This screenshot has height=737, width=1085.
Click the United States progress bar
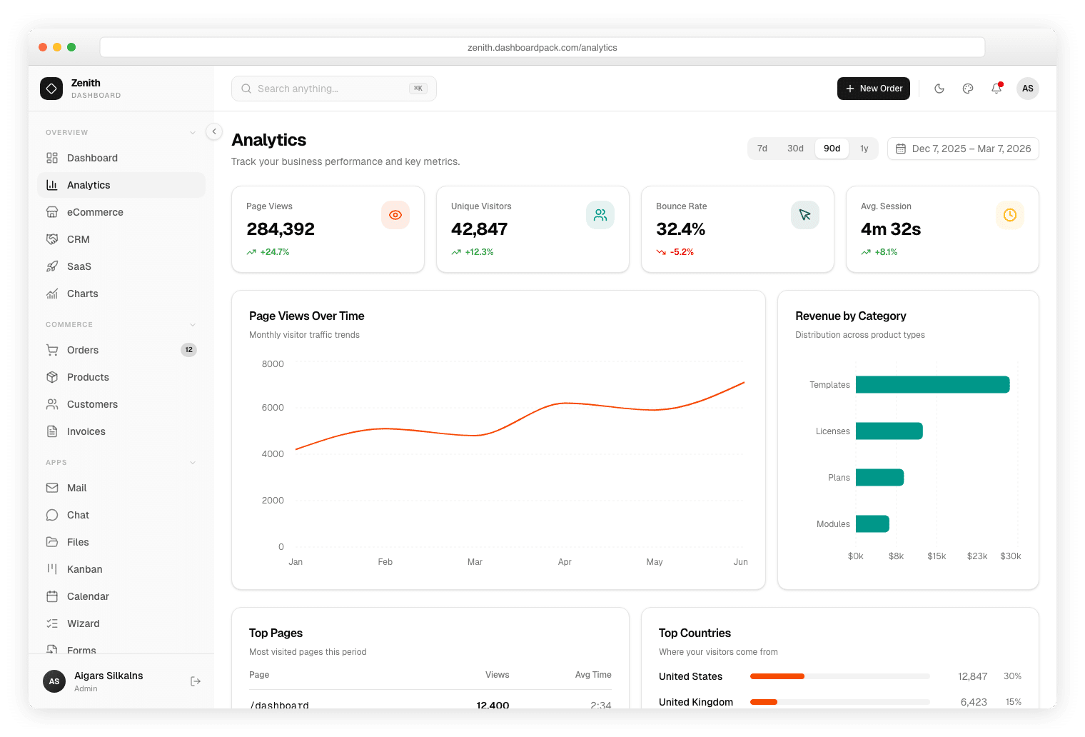[x=839, y=676]
